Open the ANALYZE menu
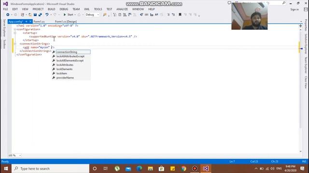The image size is (309, 173). 122,9
